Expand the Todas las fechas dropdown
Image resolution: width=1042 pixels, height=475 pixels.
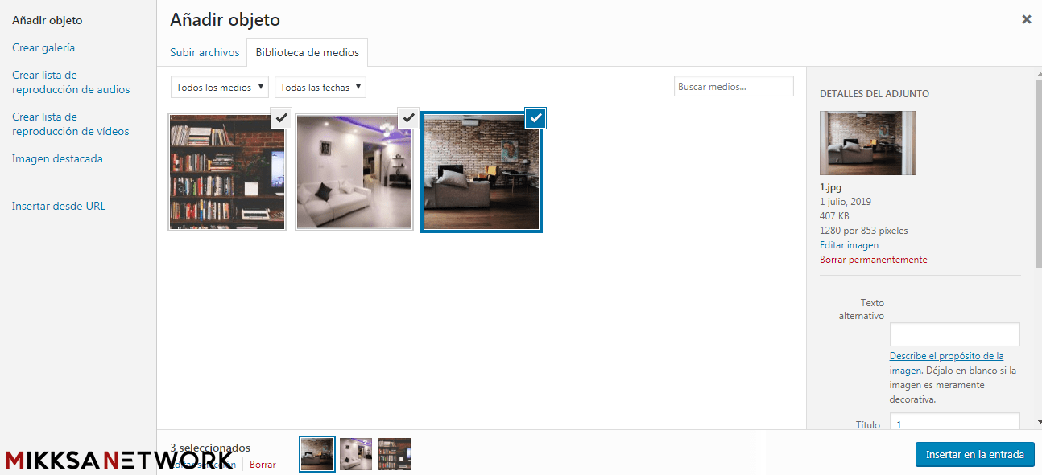(x=320, y=87)
